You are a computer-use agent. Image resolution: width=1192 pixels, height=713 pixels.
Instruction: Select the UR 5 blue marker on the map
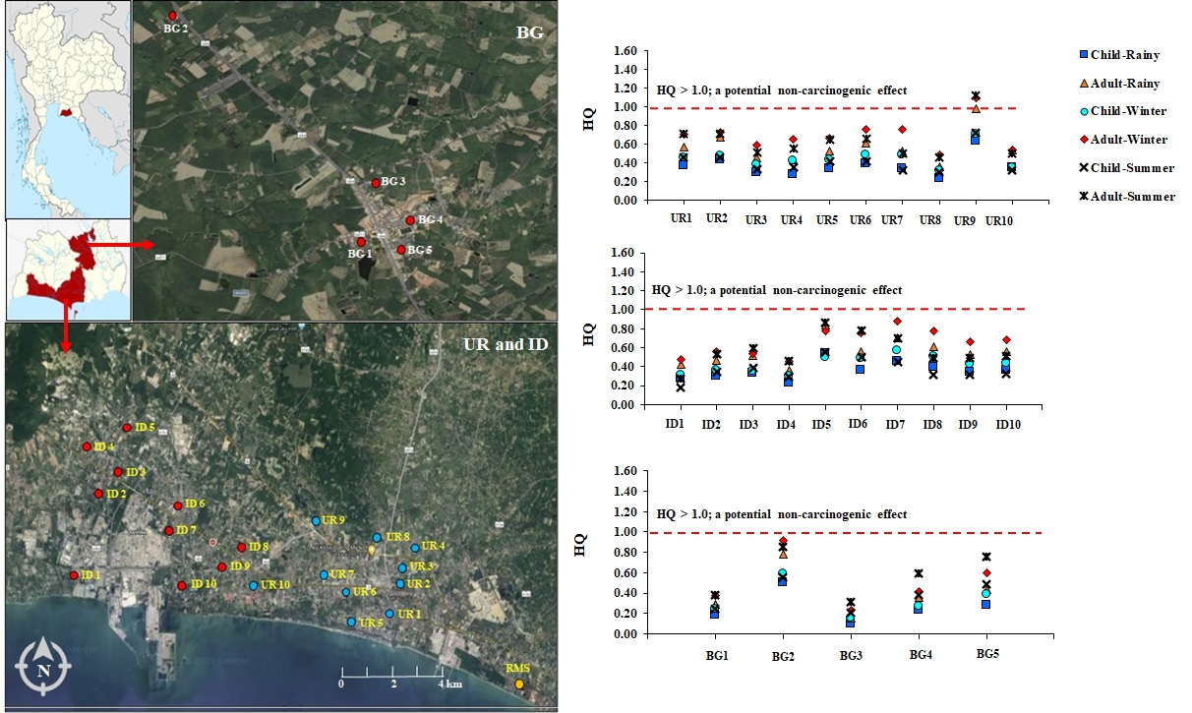(x=351, y=622)
